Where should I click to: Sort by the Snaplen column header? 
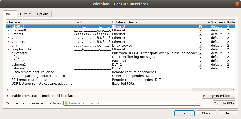(218, 22)
